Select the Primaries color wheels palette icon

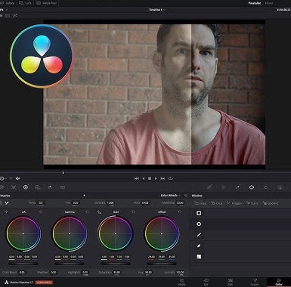(26, 187)
